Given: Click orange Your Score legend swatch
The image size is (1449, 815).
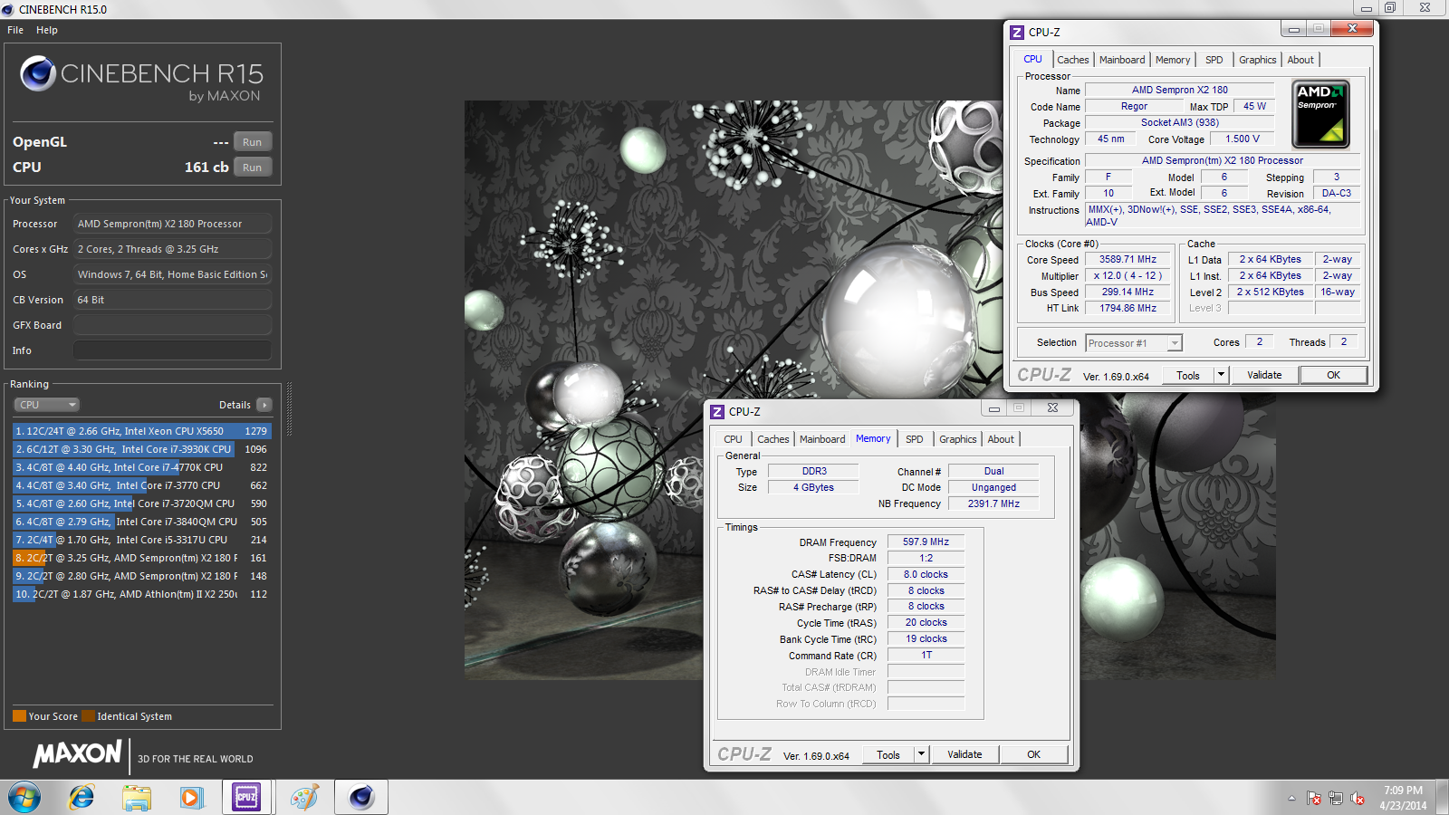Looking at the screenshot, I should pos(19,716).
